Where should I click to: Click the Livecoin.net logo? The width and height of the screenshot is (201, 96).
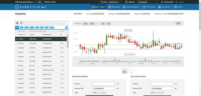point(30,7)
